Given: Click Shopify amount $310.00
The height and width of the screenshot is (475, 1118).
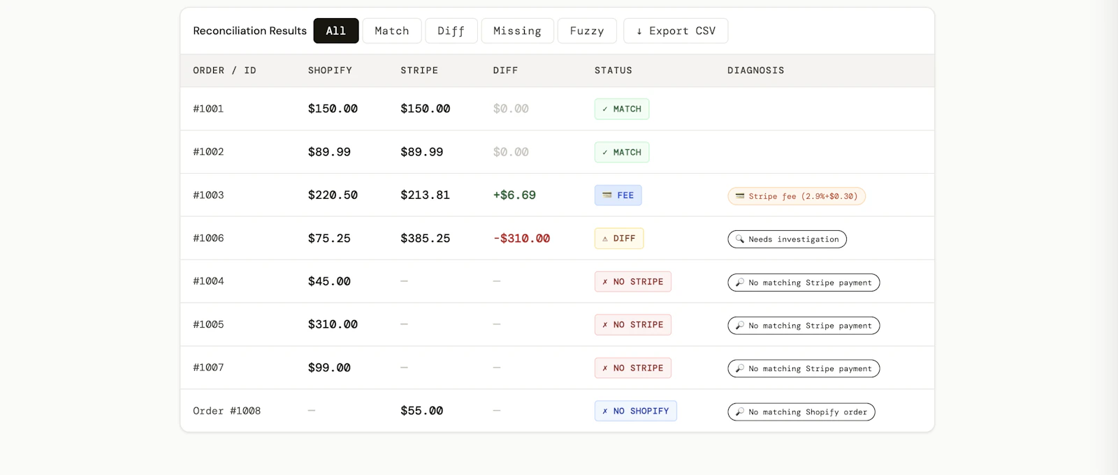Looking at the screenshot, I should [333, 325].
